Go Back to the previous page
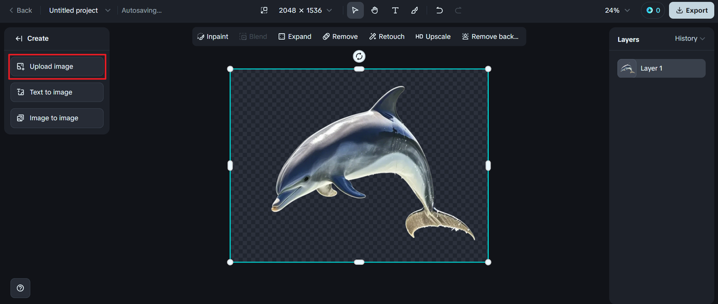Screen dimensions: 718x304 click(x=20, y=11)
